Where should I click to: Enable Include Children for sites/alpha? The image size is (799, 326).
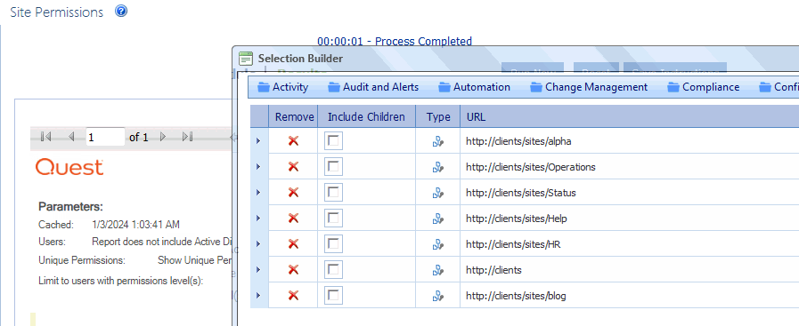tap(334, 141)
